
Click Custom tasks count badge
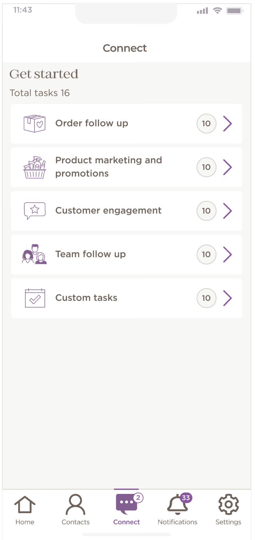coord(206,298)
